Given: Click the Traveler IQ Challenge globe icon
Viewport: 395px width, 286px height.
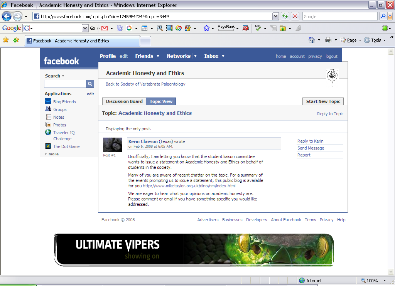Looking at the screenshot, I should tap(48, 132).
